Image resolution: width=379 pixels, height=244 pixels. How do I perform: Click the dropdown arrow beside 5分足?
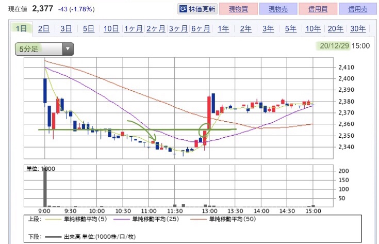[68, 49]
